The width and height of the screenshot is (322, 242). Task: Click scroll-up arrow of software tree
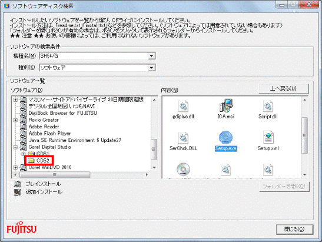click(154, 100)
